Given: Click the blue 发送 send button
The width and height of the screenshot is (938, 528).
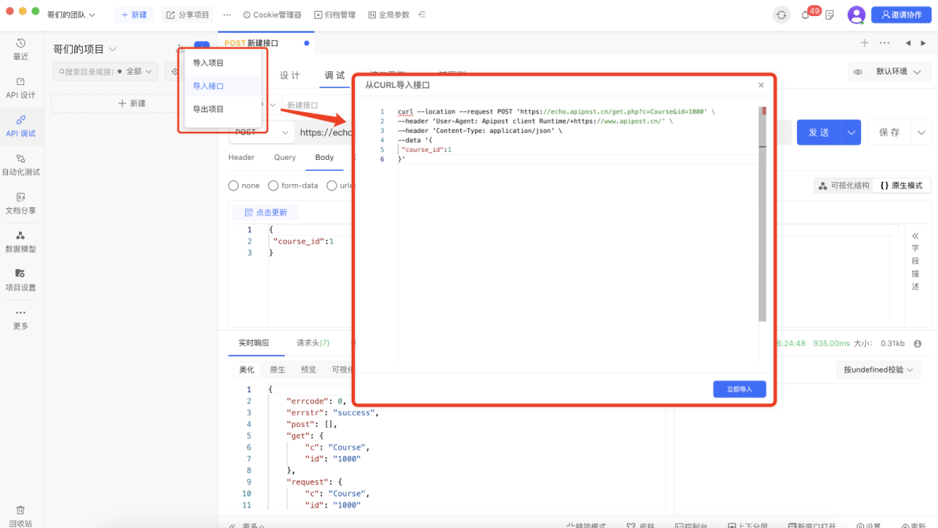Looking at the screenshot, I should tap(819, 133).
